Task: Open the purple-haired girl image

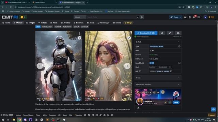Action: (x=108, y=66)
